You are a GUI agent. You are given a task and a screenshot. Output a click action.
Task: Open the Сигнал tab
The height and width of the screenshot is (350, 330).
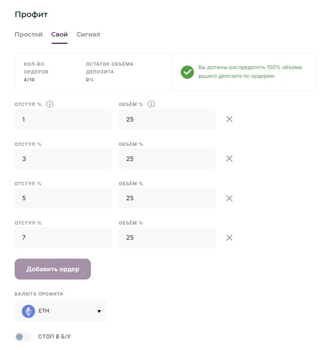[x=88, y=35]
